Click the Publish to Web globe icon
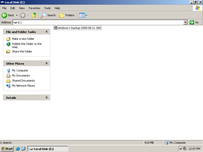Screen dimensions: 203x152 pyautogui.click(x=9, y=44)
